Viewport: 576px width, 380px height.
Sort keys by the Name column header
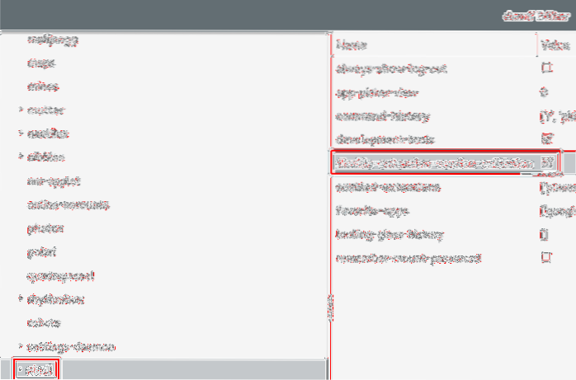tap(353, 45)
